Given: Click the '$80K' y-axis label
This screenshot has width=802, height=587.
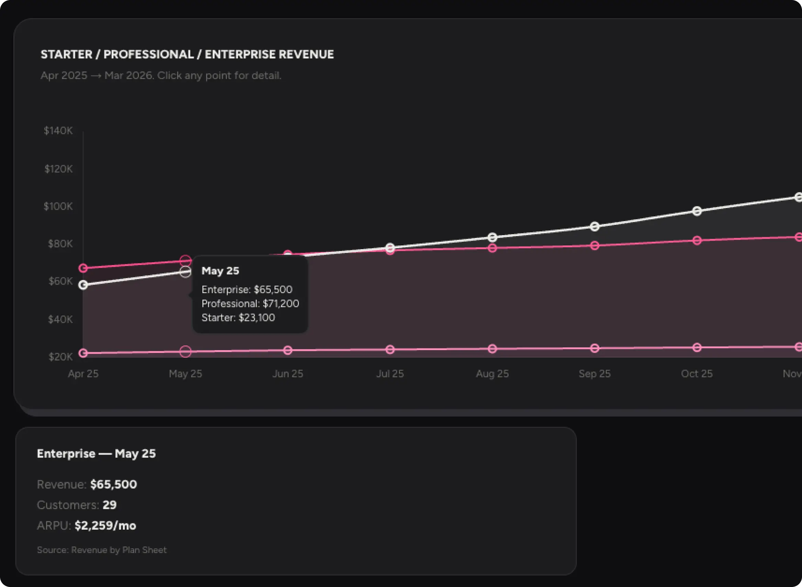Looking at the screenshot, I should 60,244.
